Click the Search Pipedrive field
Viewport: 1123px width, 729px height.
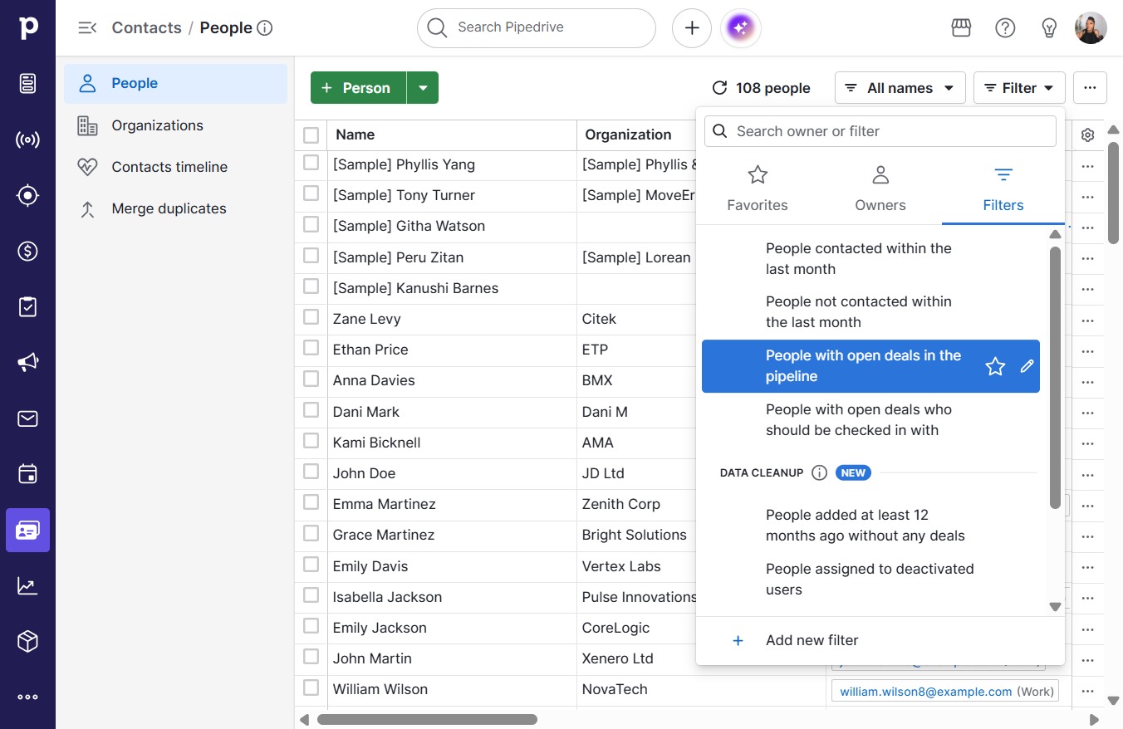click(537, 28)
